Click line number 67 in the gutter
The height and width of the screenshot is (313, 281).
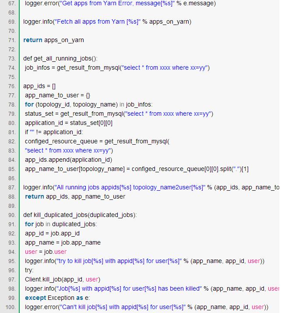pos(12,4)
